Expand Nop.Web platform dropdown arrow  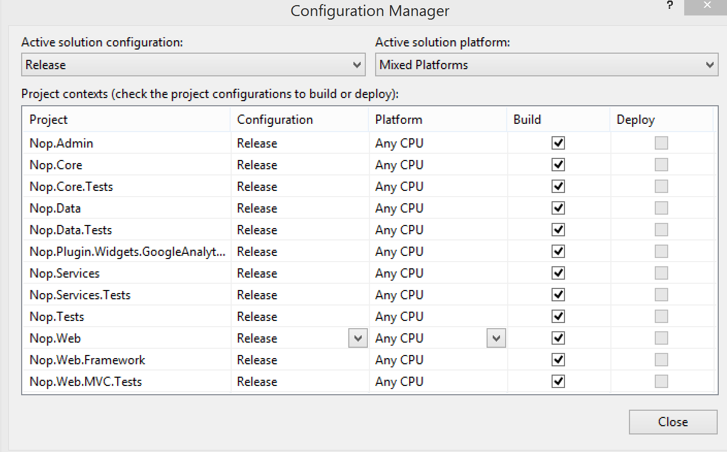(x=496, y=338)
